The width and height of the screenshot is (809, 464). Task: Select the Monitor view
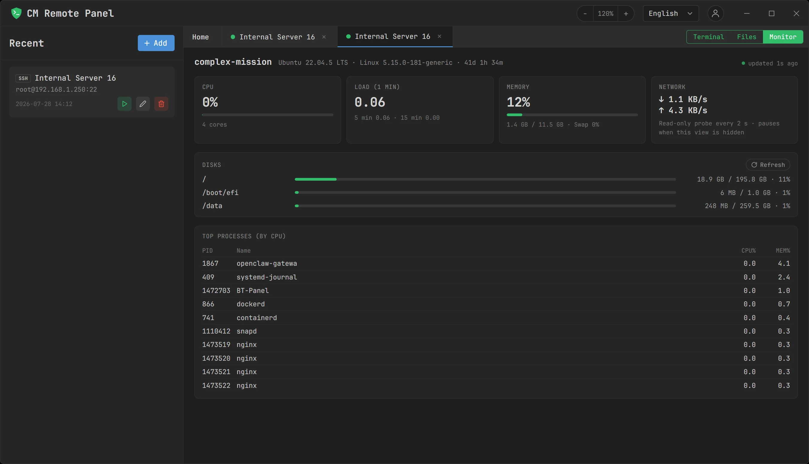[783, 37]
